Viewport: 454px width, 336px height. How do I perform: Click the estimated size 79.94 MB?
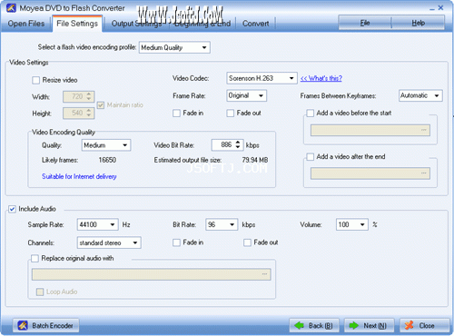click(x=255, y=160)
